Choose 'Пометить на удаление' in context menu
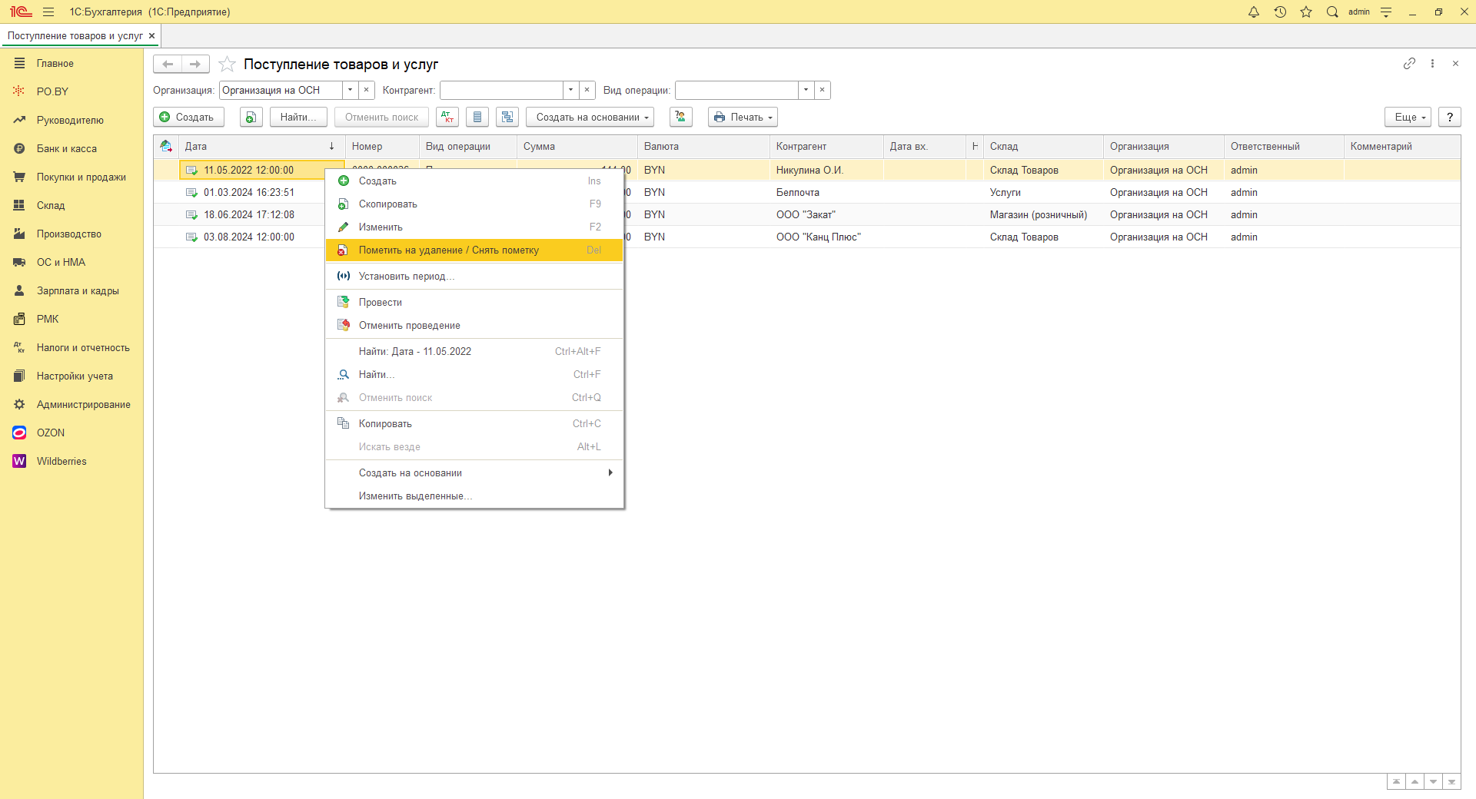1476x799 pixels. pyautogui.click(x=448, y=250)
